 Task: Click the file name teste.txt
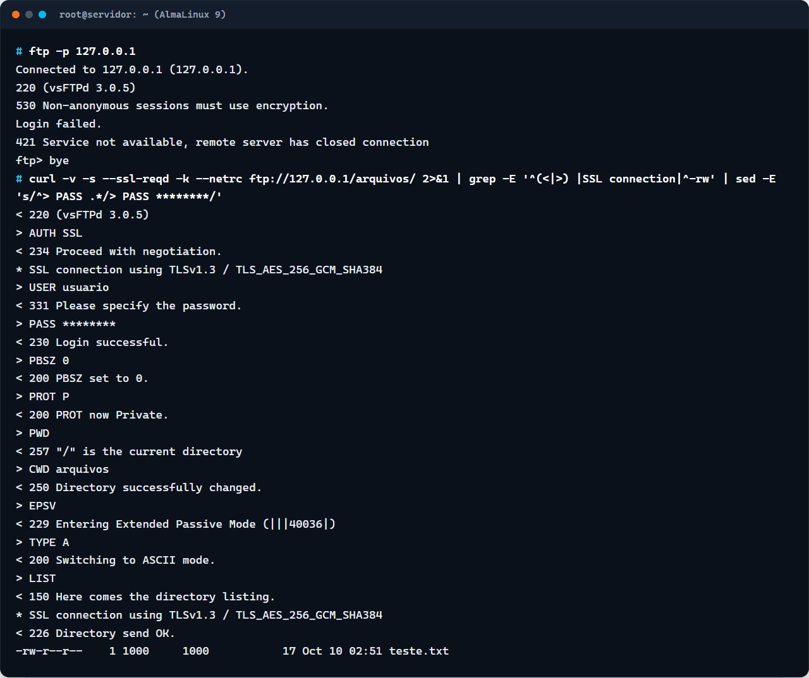pos(419,651)
